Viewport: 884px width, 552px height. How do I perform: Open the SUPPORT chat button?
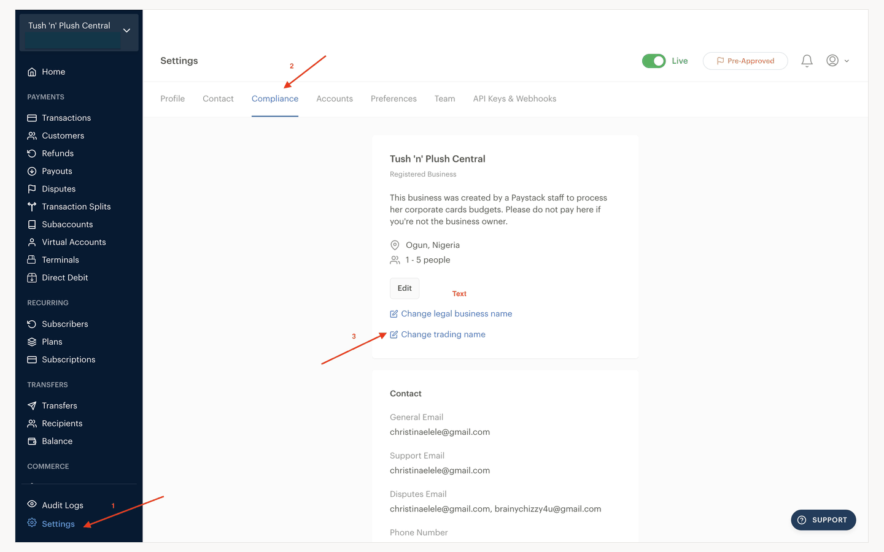[x=823, y=520]
